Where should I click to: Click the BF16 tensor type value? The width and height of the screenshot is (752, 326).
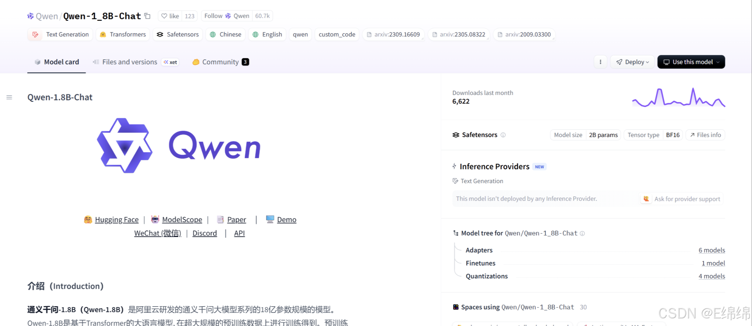coord(673,135)
